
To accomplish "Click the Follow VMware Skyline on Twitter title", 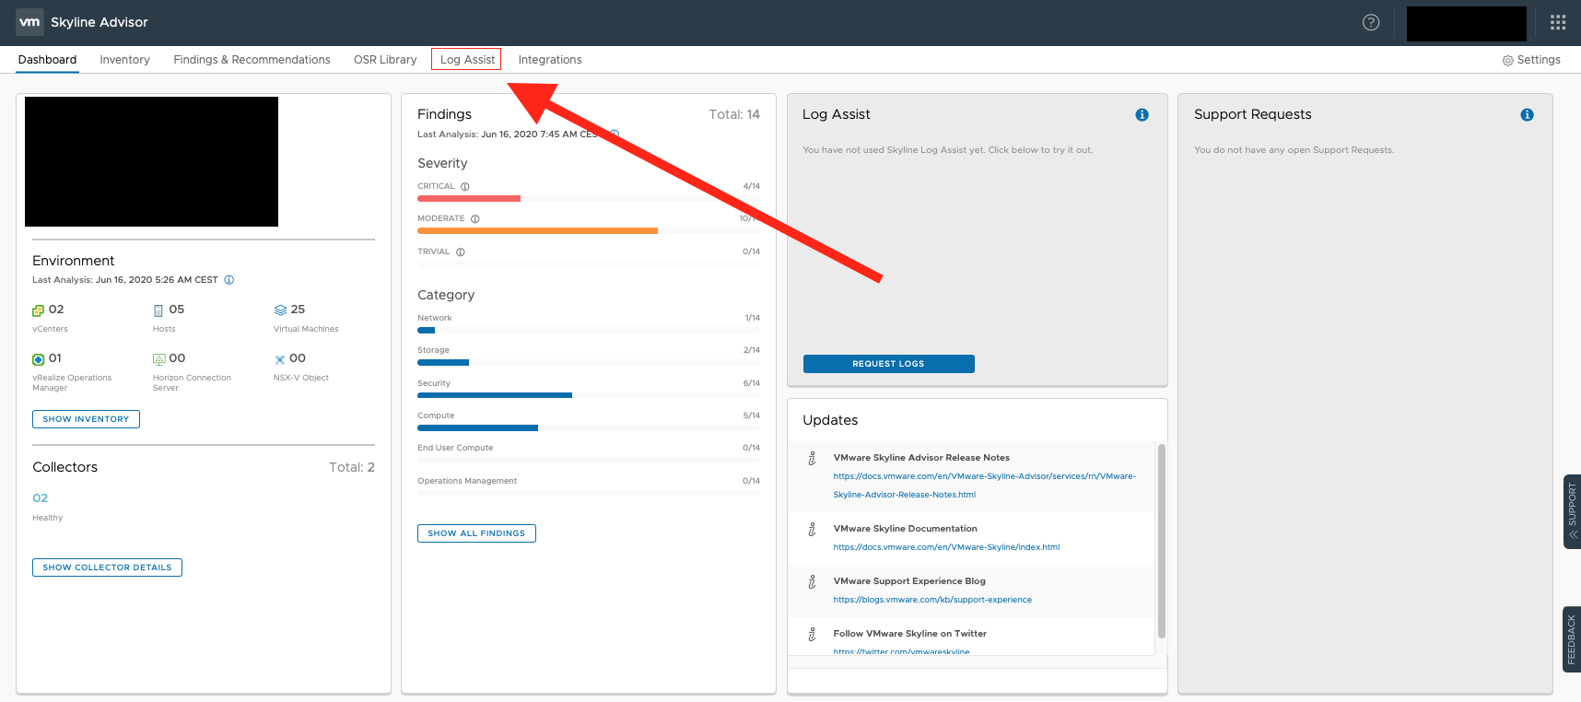I will (x=910, y=634).
